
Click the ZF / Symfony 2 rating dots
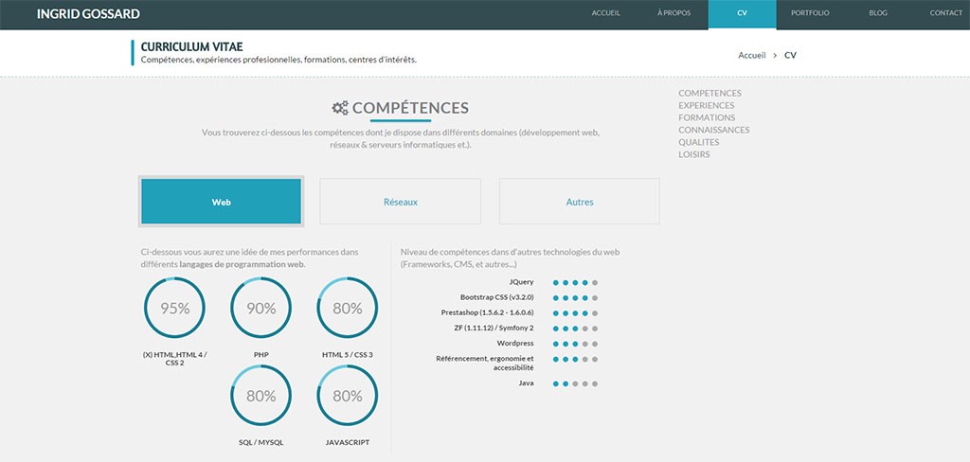tap(575, 329)
